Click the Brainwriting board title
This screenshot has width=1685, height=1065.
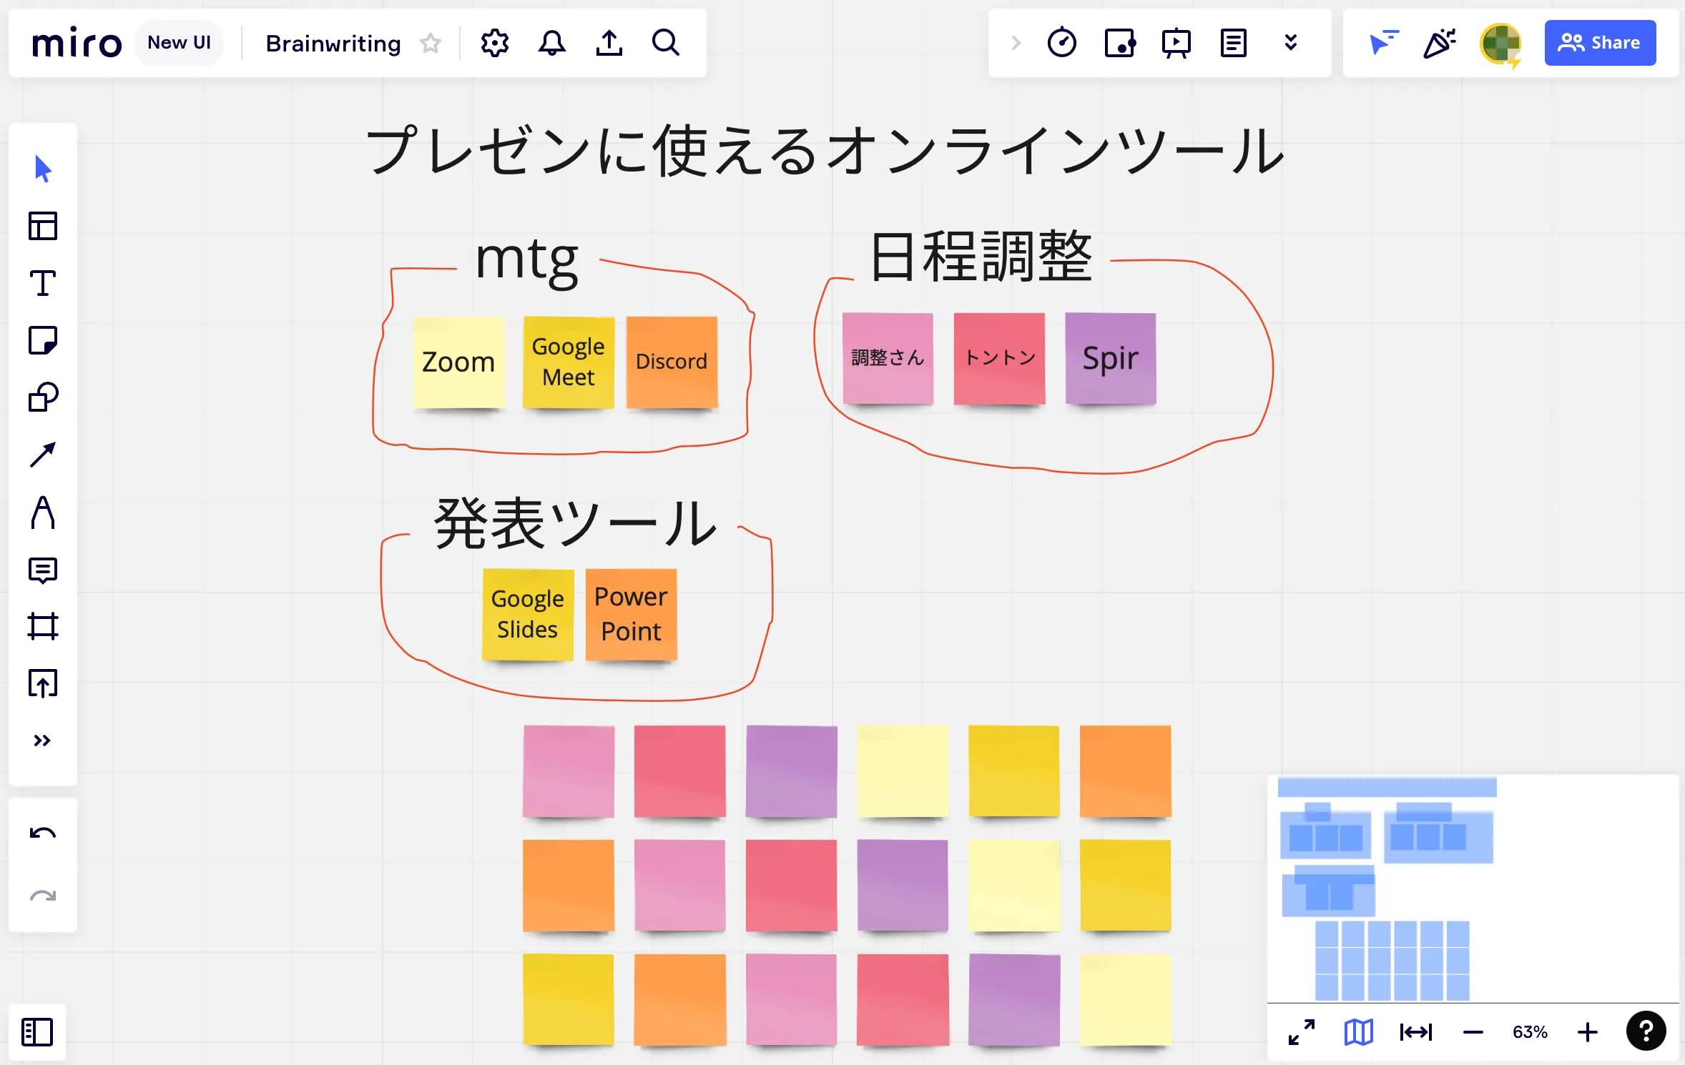(x=333, y=43)
